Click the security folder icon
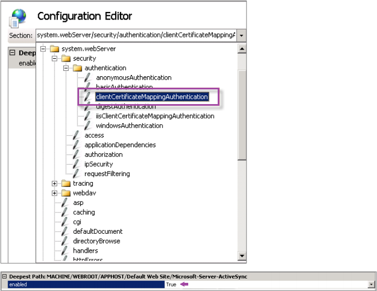 tap(66, 59)
